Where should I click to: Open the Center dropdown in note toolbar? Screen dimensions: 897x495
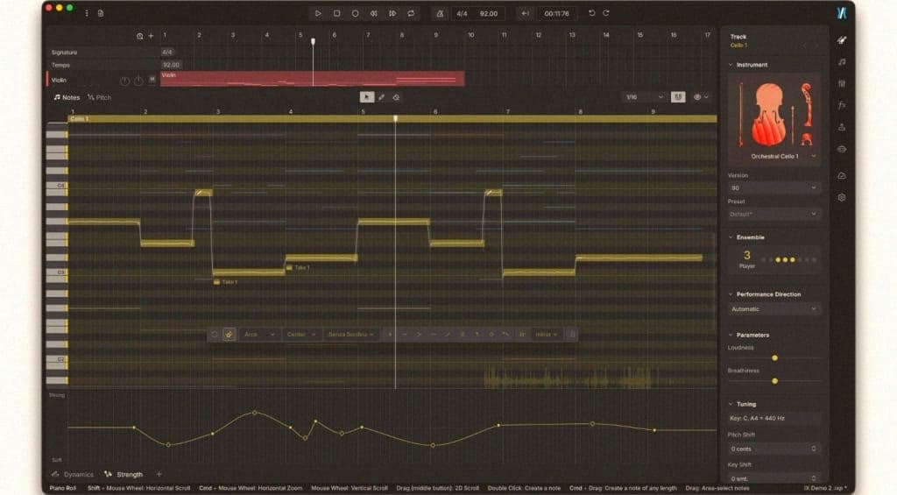tap(301, 334)
